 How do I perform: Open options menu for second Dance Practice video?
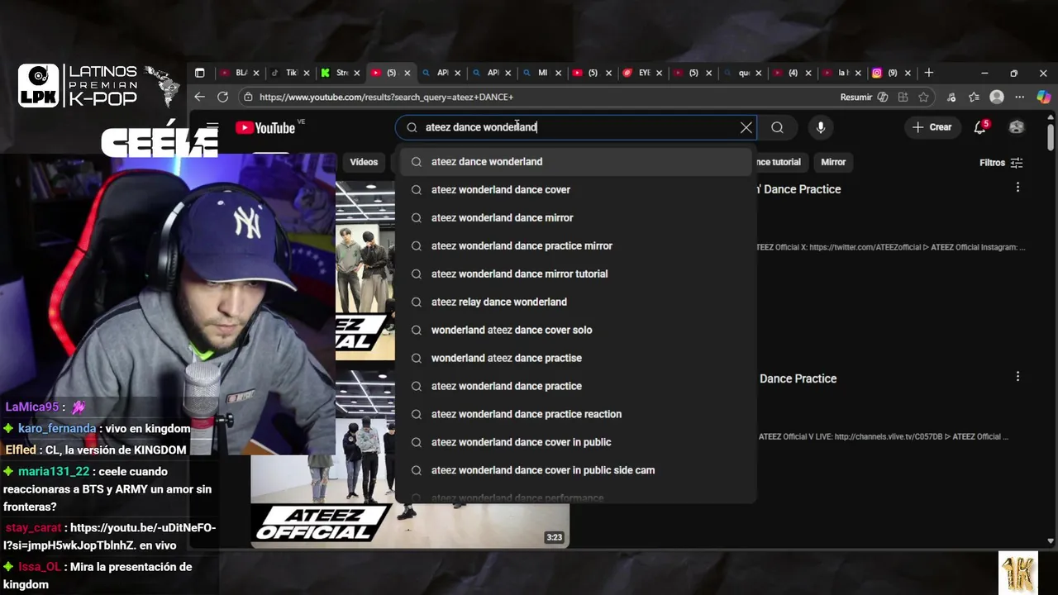pyautogui.click(x=1017, y=376)
